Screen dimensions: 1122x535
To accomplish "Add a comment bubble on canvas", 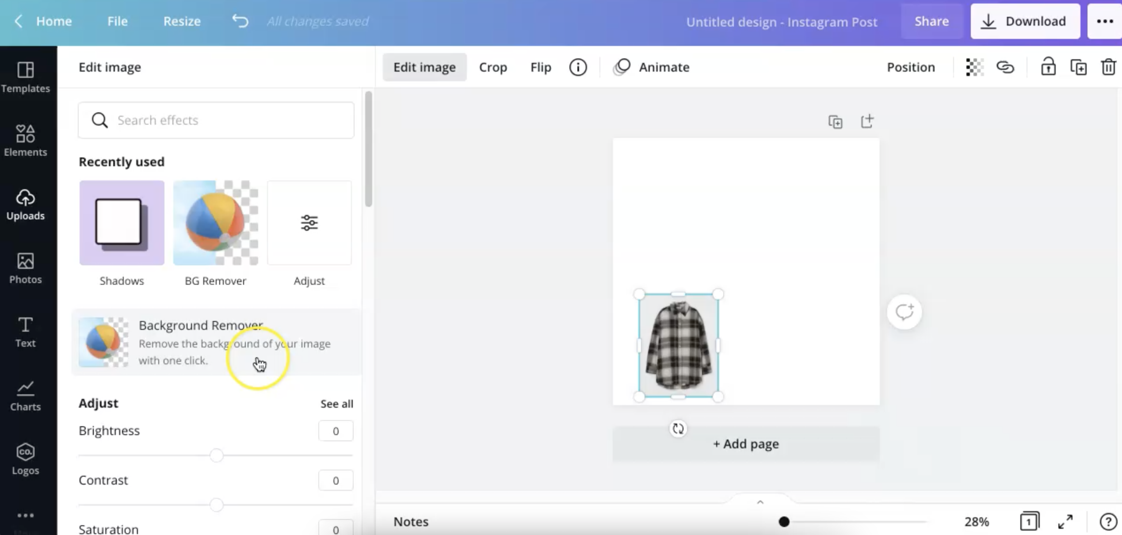I will tap(904, 312).
